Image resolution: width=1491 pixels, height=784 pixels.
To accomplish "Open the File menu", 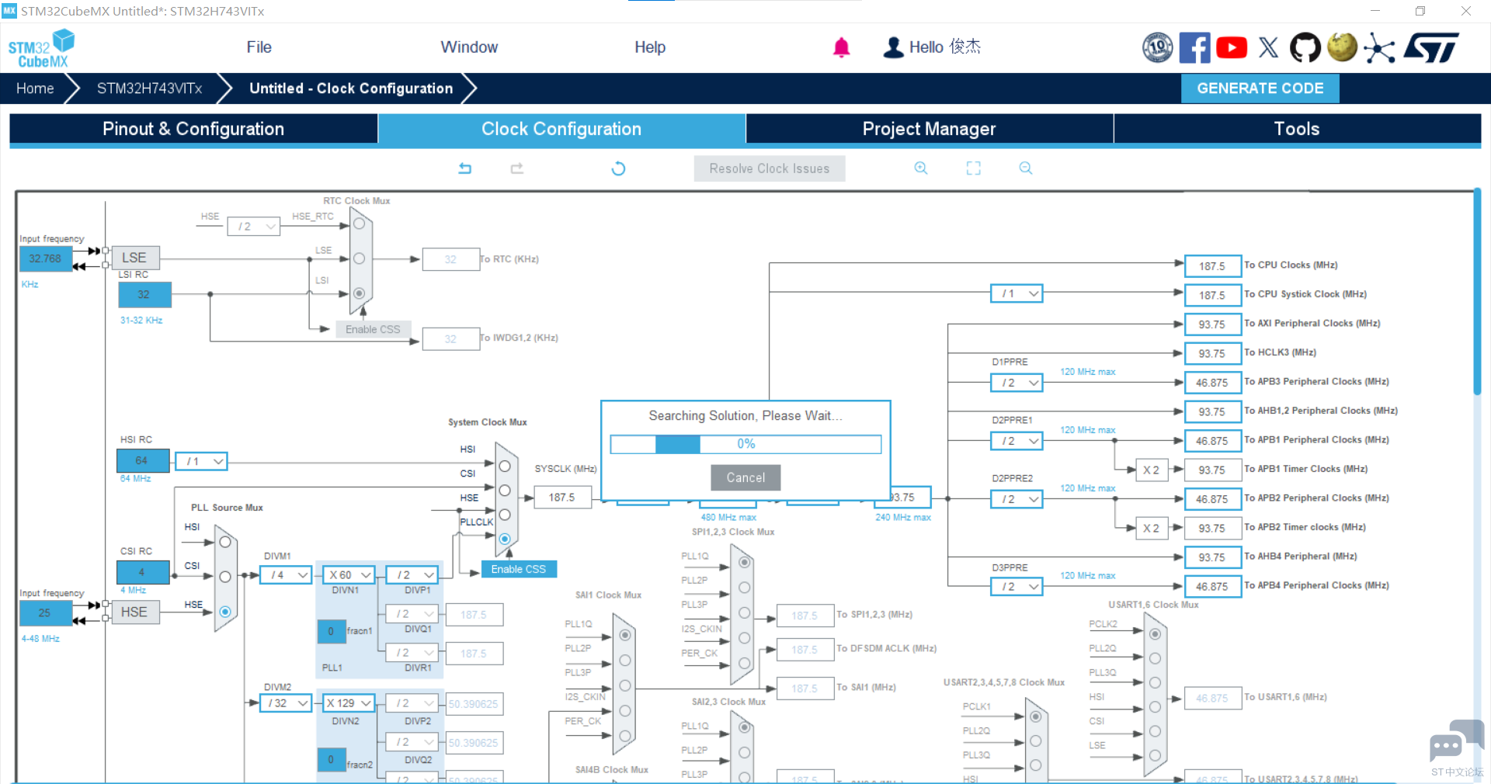I will 259,47.
